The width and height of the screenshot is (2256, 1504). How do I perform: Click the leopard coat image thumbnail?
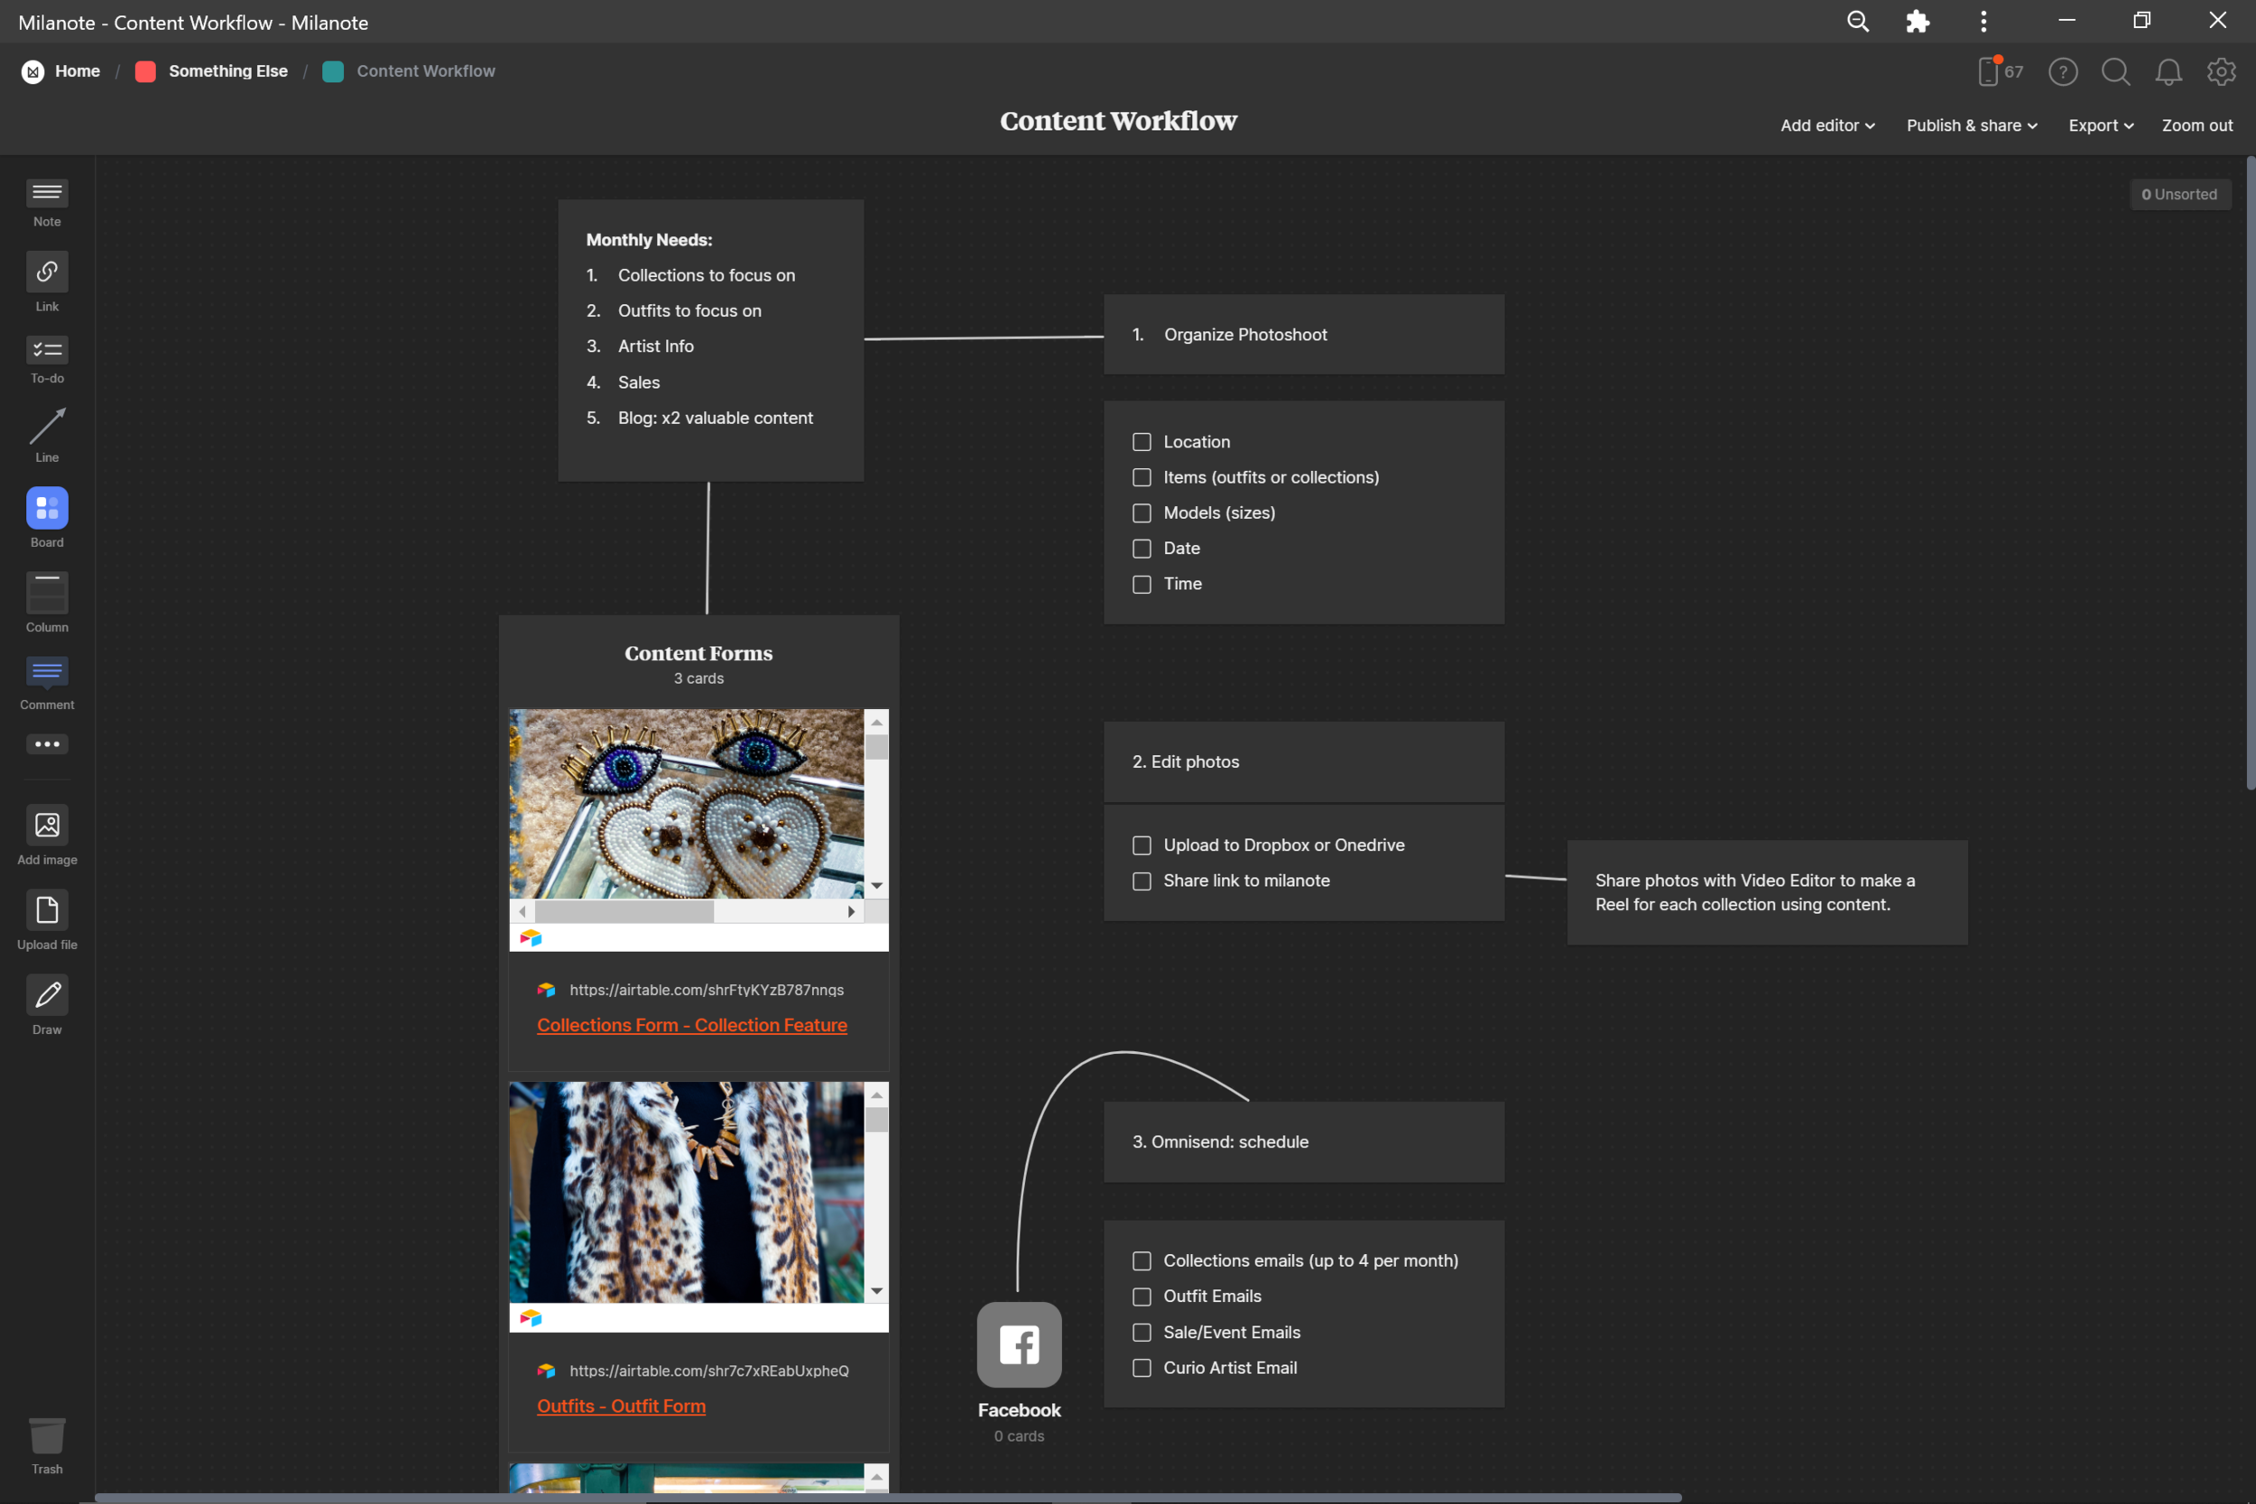[686, 1192]
